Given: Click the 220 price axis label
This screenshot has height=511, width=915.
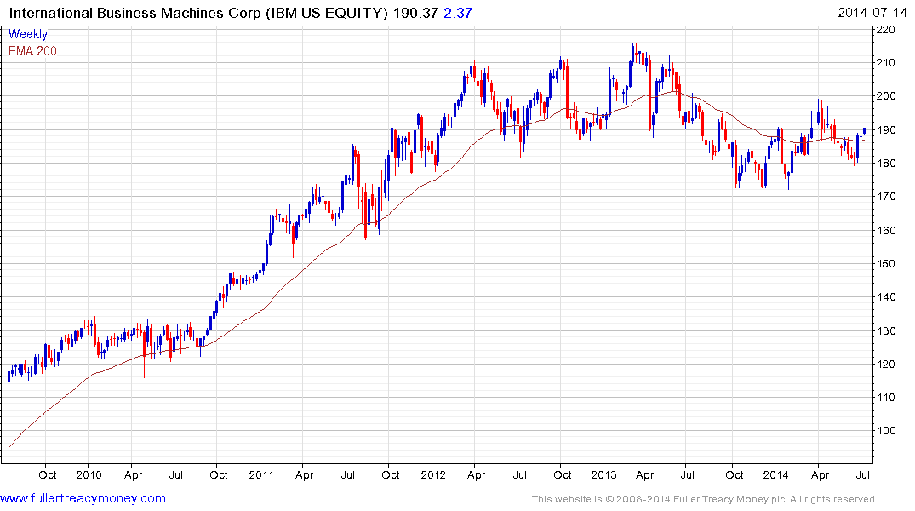Looking at the screenshot, I should (x=885, y=29).
